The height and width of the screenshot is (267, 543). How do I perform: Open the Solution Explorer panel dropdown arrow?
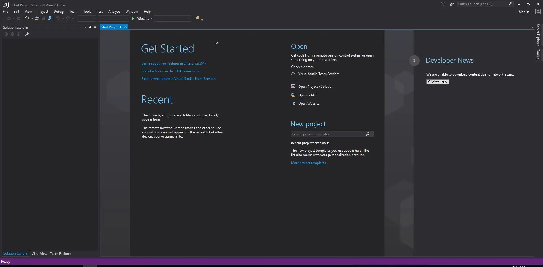click(85, 27)
